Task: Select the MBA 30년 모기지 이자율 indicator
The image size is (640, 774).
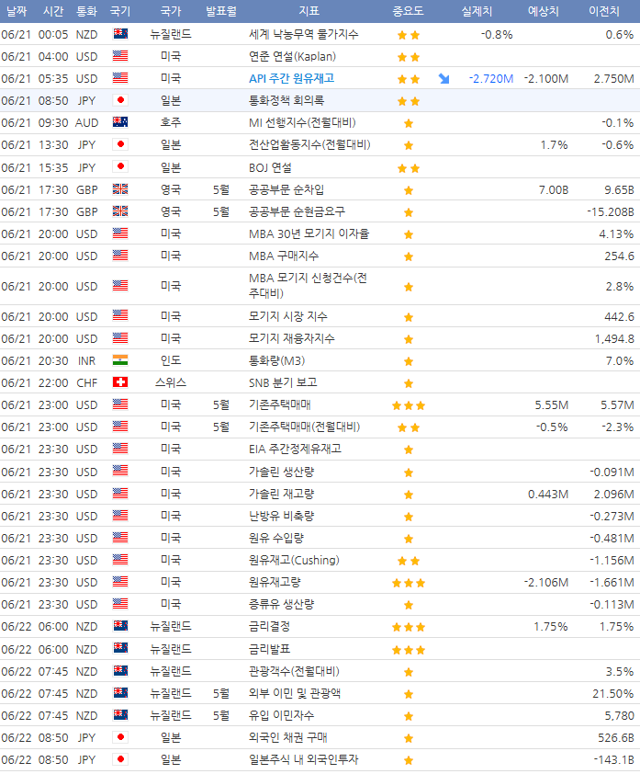Action: [309, 233]
